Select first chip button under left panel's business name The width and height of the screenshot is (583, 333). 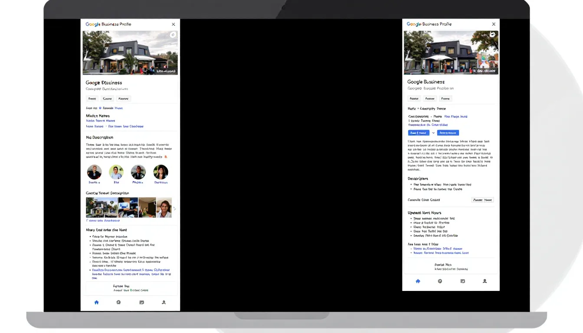pos(92,99)
